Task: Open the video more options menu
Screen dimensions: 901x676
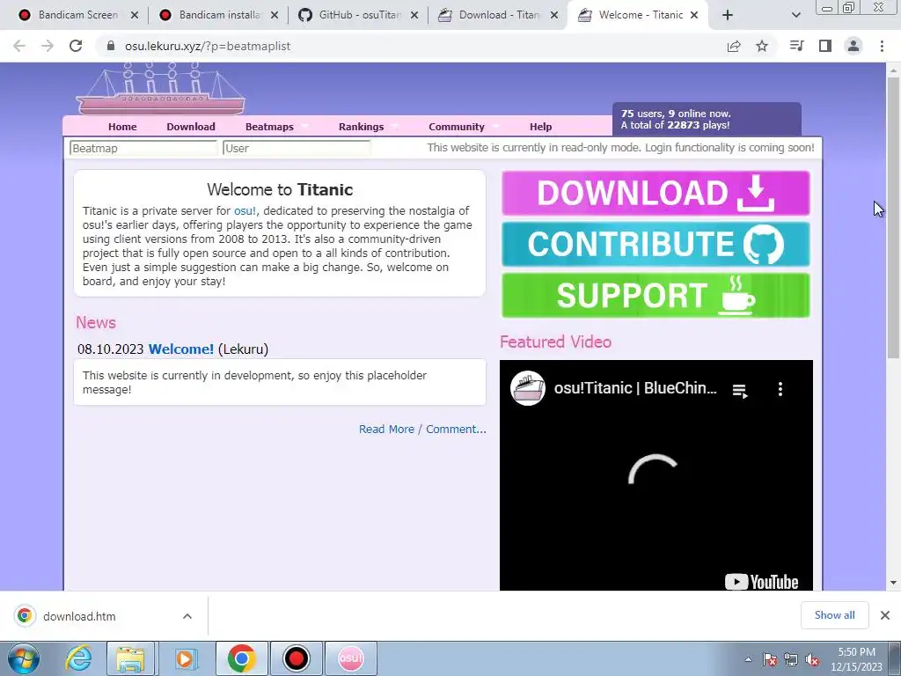Action: click(780, 389)
